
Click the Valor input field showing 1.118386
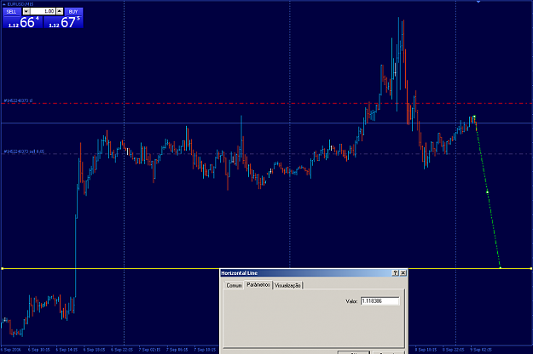coord(380,301)
